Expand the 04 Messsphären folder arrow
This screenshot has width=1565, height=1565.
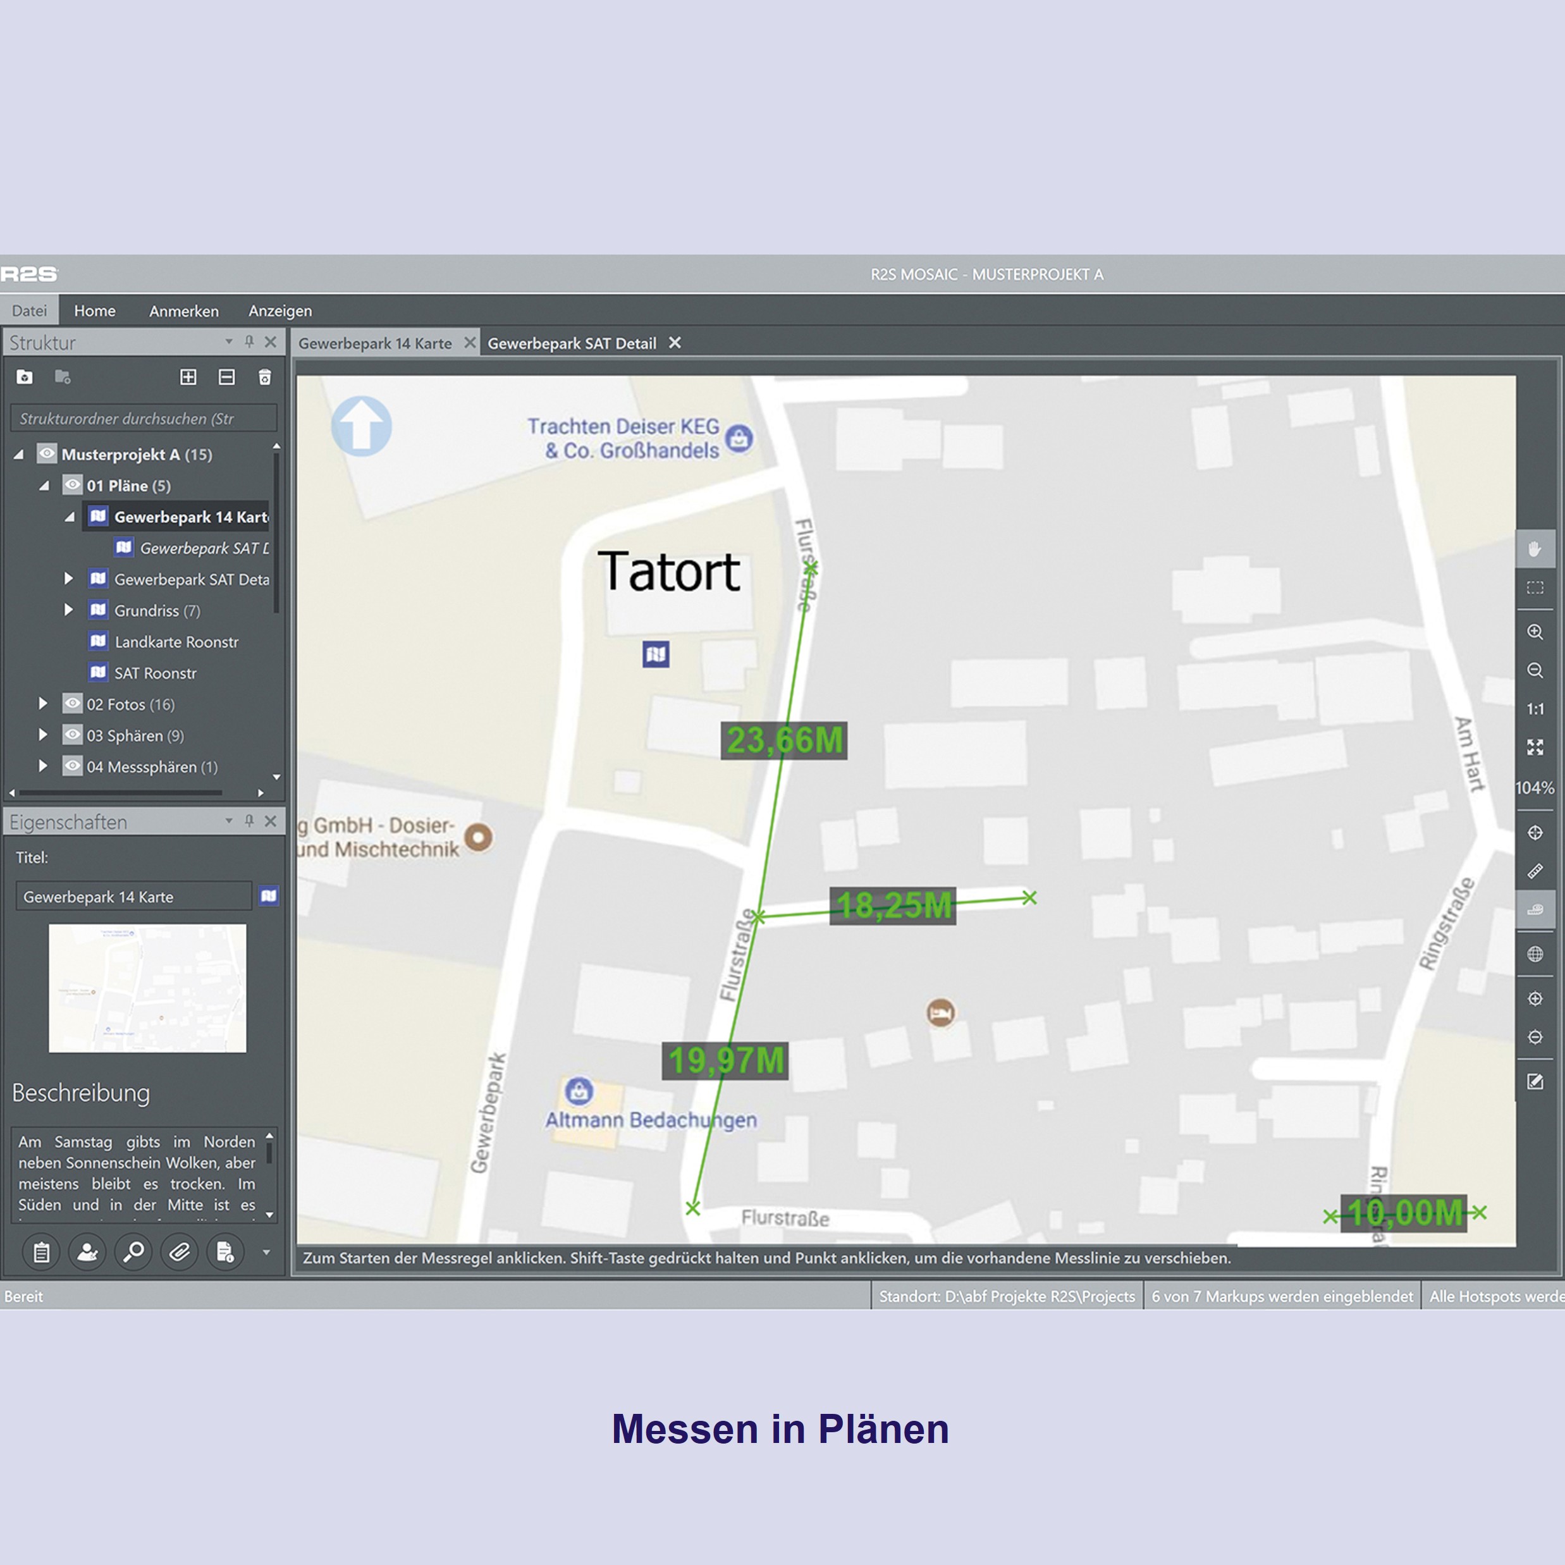(x=43, y=766)
